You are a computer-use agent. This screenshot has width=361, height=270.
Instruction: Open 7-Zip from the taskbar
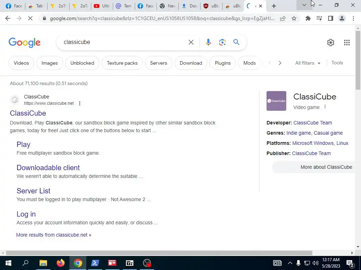coord(130,263)
